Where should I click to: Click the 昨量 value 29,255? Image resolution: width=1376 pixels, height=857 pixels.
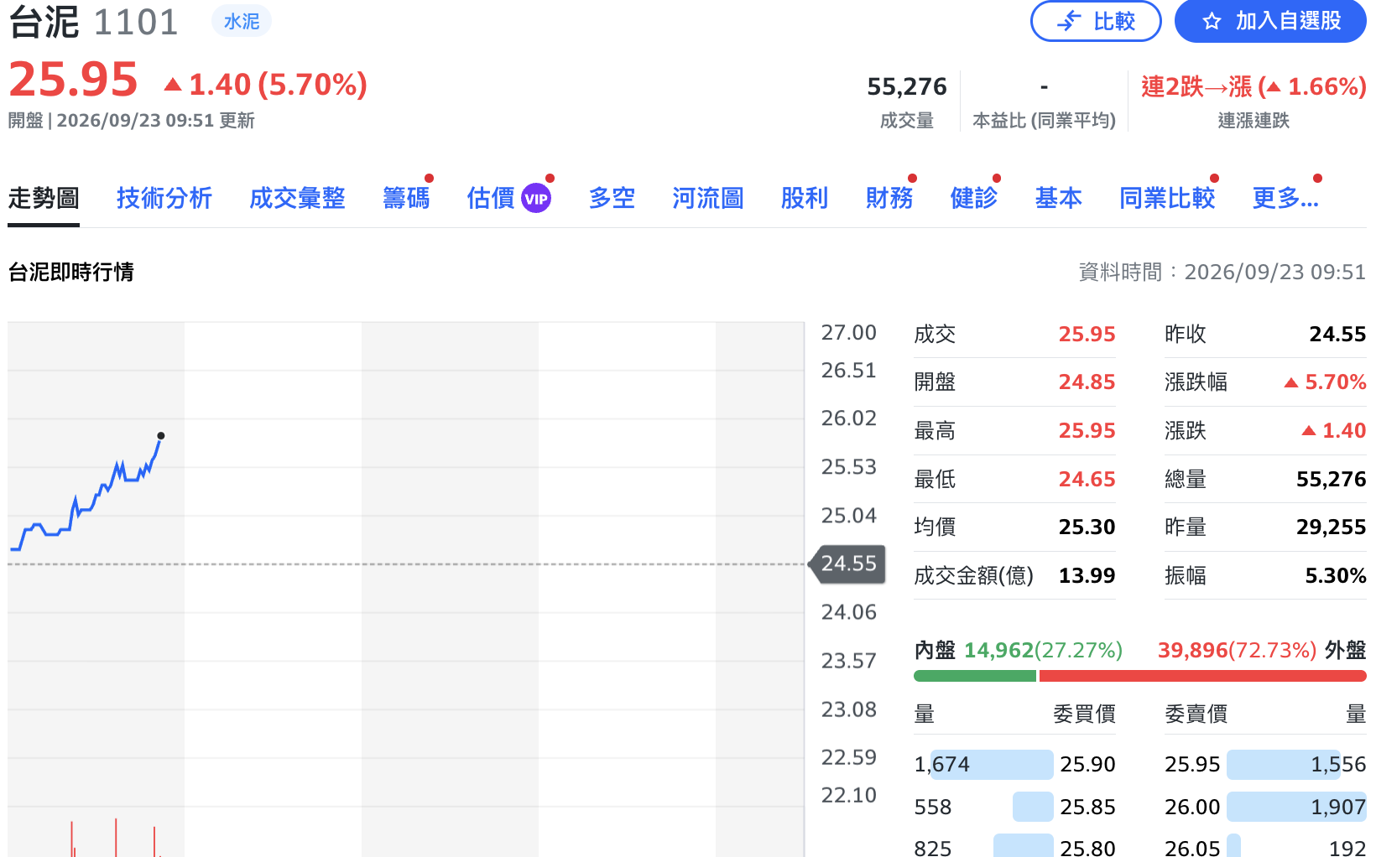click(x=1331, y=527)
